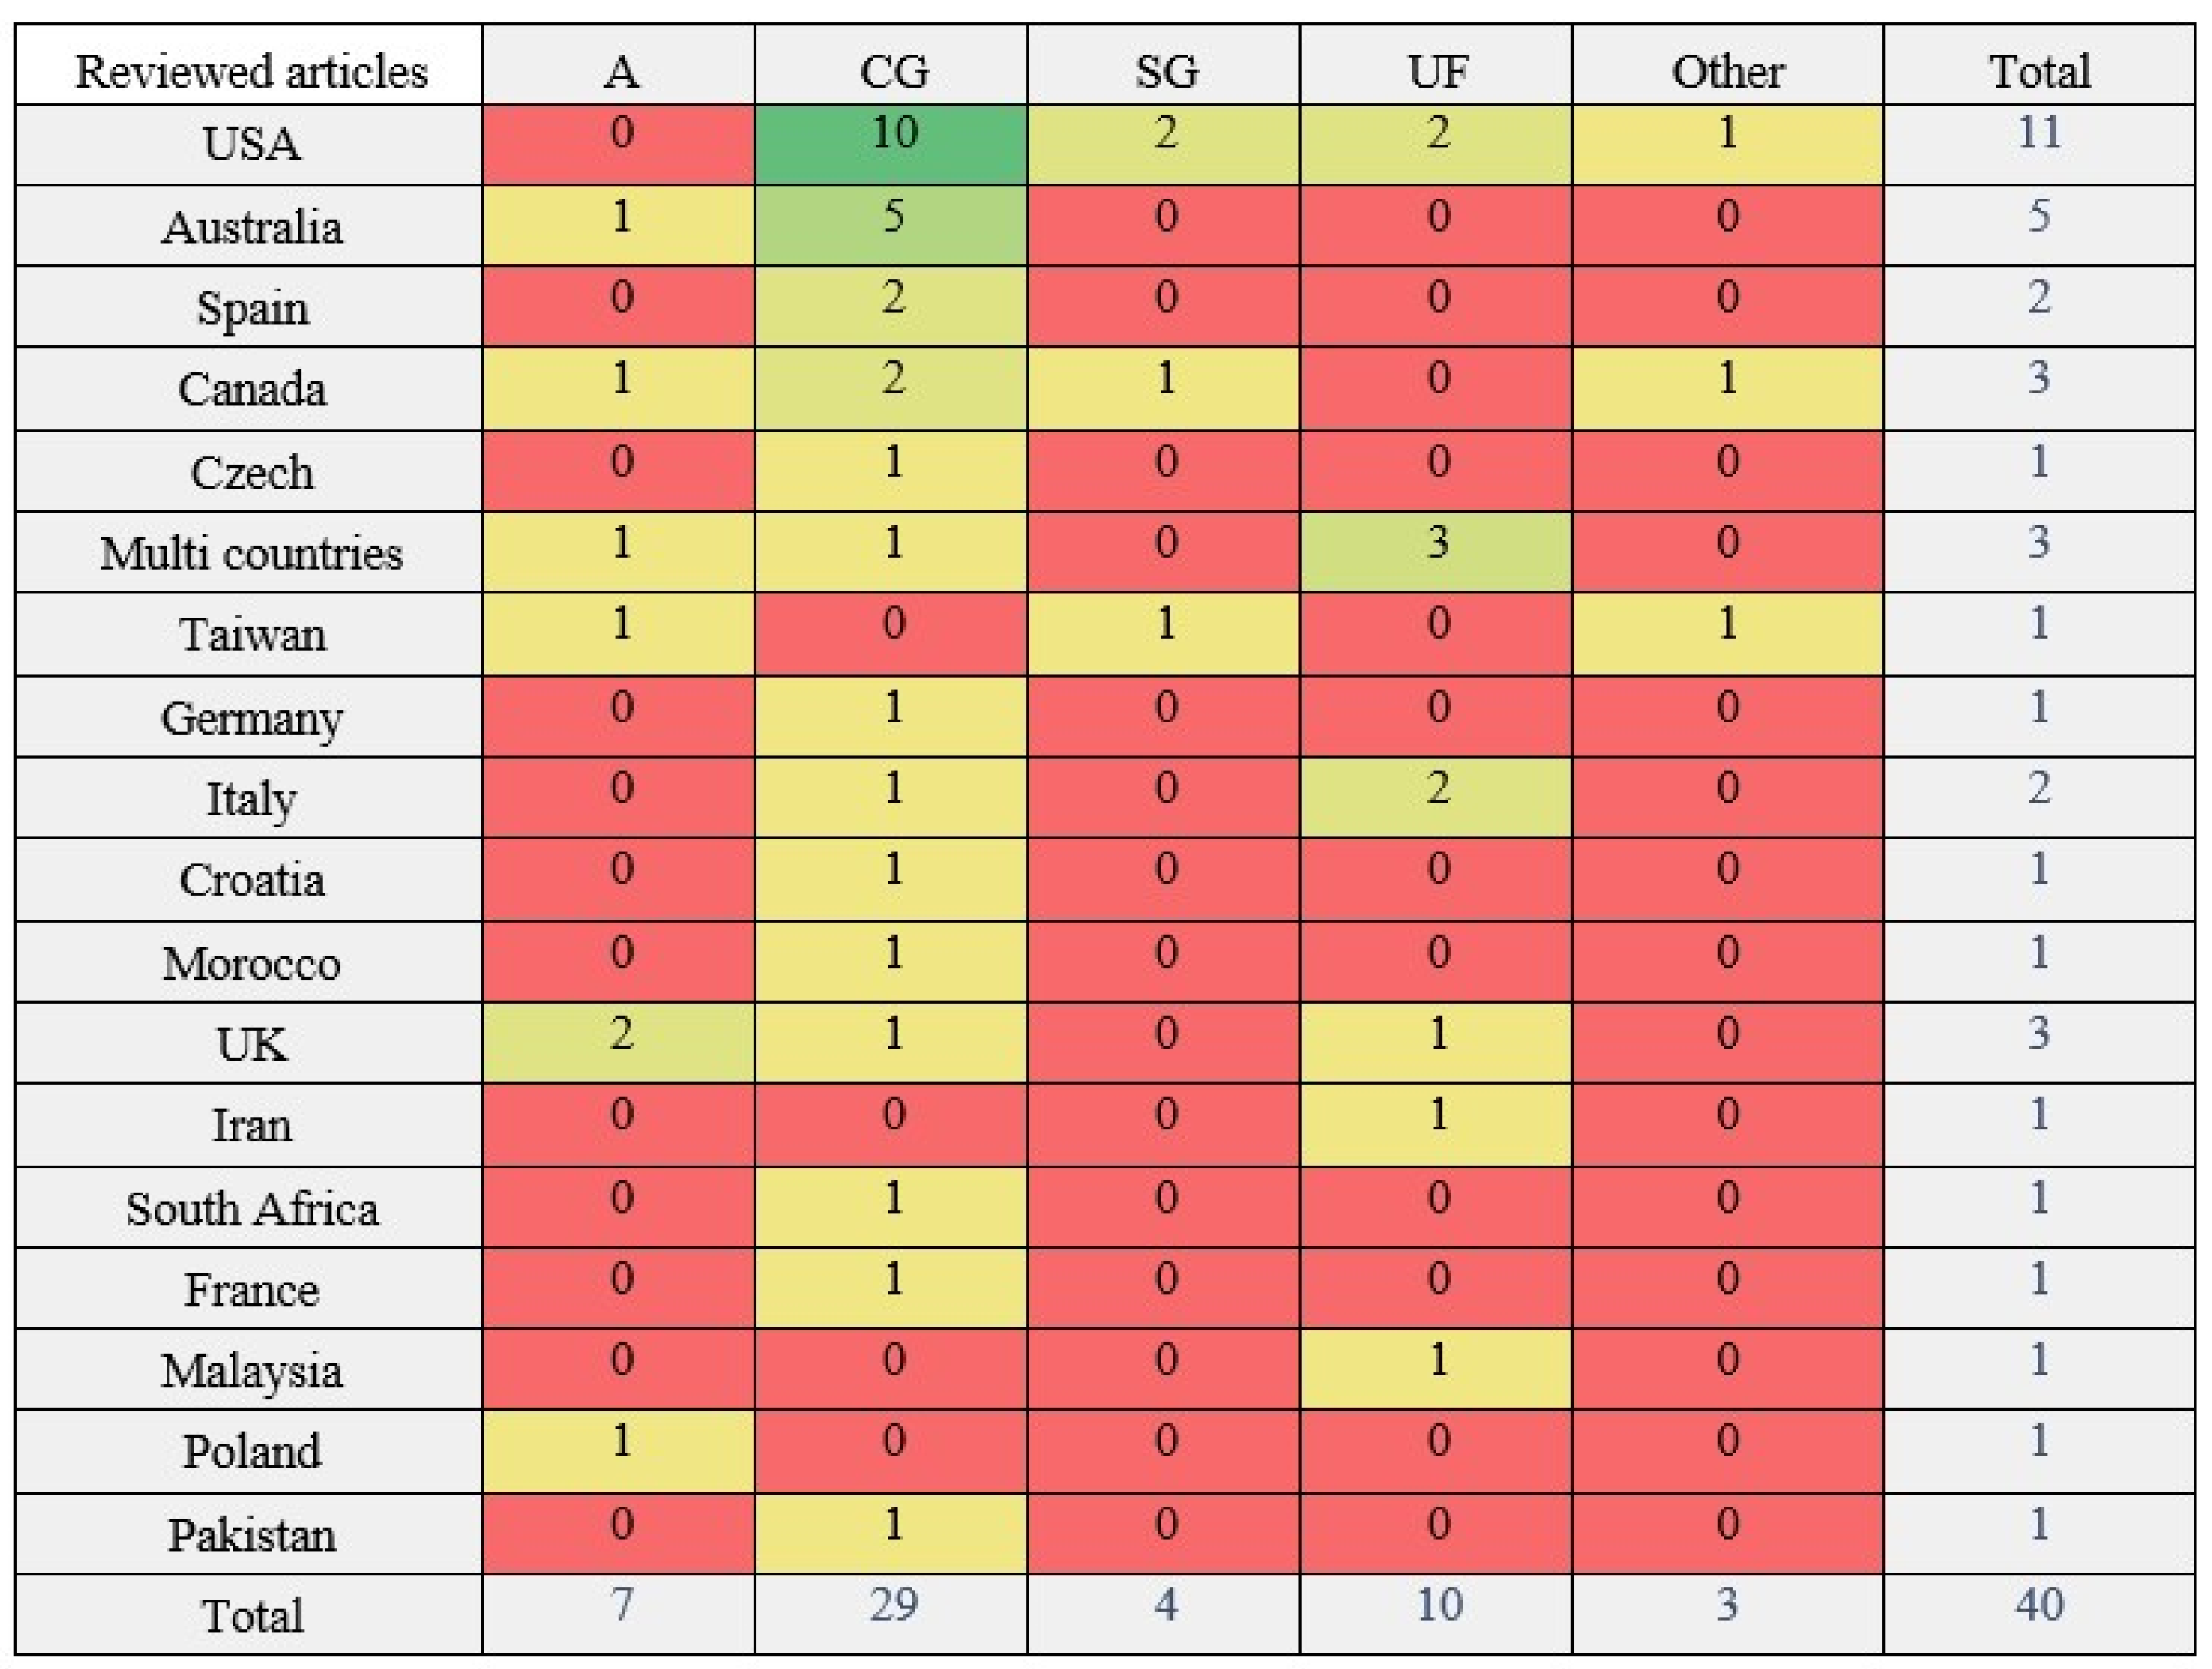Select the UF column header

pos(1436,65)
